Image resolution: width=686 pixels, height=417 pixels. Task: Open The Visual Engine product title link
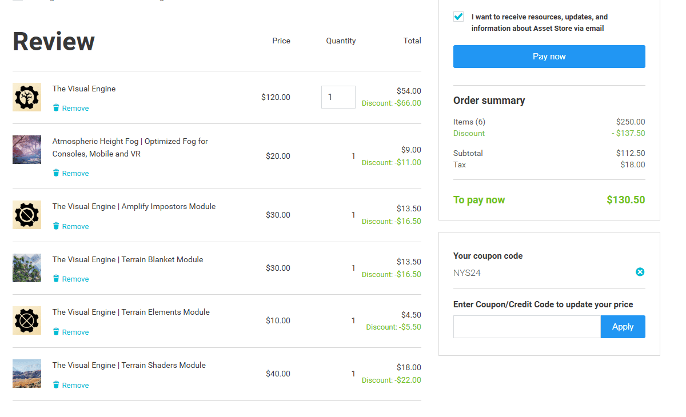[x=84, y=89]
